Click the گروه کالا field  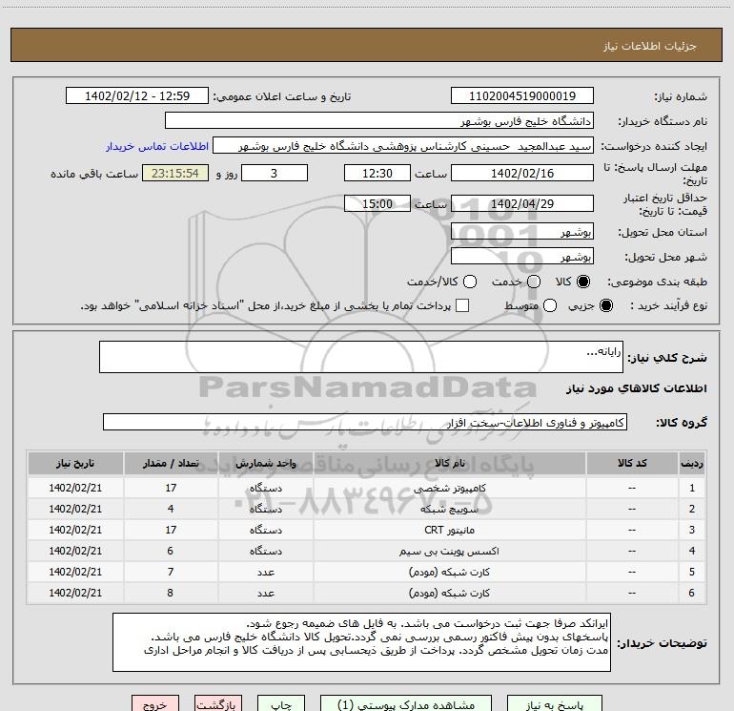pos(365,422)
